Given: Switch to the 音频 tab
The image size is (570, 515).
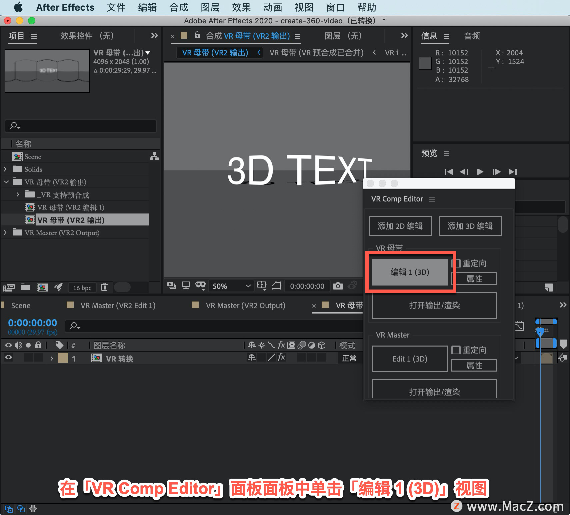Looking at the screenshot, I should [472, 36].
